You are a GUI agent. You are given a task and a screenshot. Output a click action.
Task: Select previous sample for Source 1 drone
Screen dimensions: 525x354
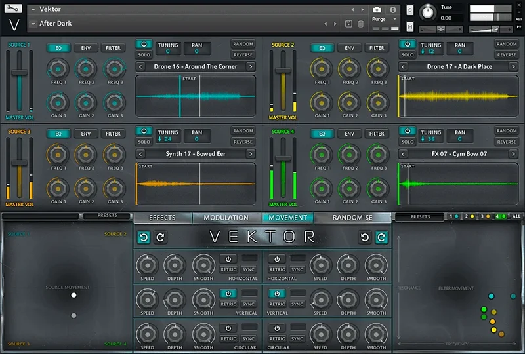coord(140,67)
